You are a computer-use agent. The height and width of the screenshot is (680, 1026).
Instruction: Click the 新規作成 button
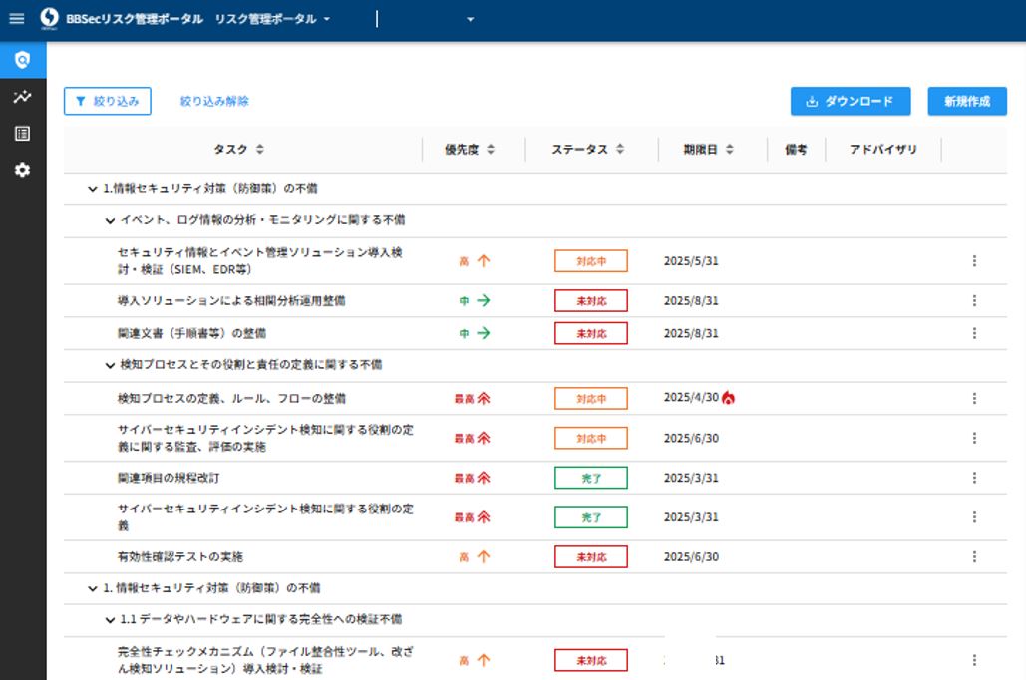pyautogui.click(x=966, y=101)
